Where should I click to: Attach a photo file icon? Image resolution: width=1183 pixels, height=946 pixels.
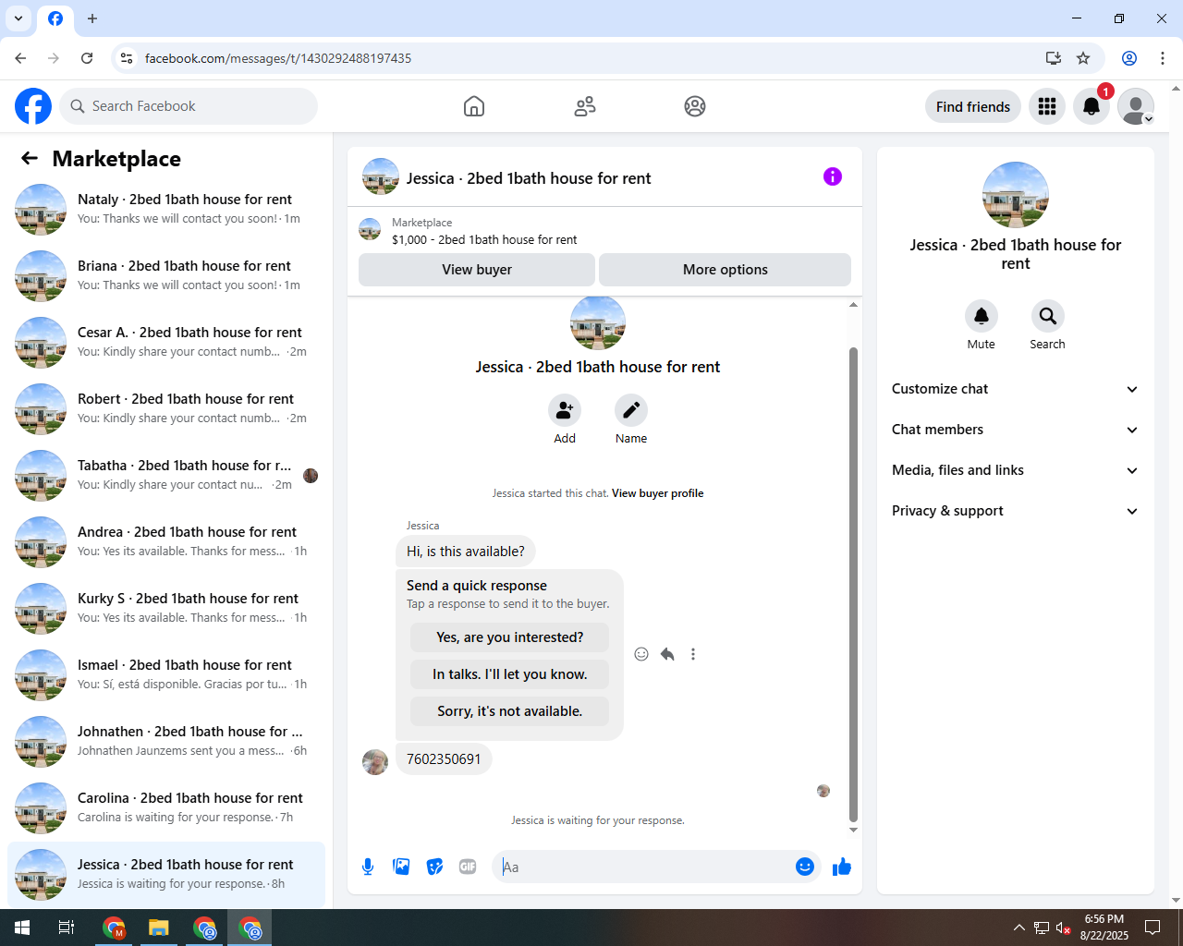pyautogui.click(x=401, y=867)
